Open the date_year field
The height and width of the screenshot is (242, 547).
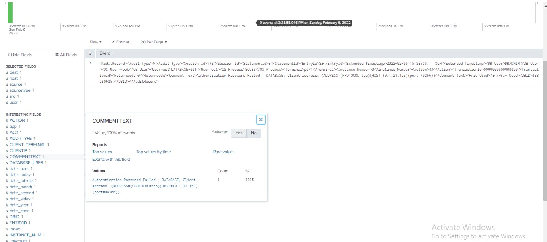tap(19, 205)
